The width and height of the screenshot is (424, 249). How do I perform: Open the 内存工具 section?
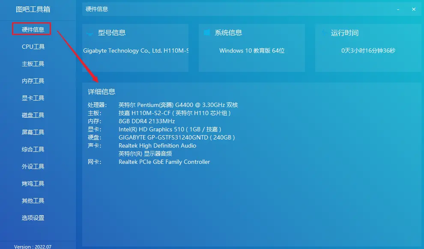pos(33,80)
